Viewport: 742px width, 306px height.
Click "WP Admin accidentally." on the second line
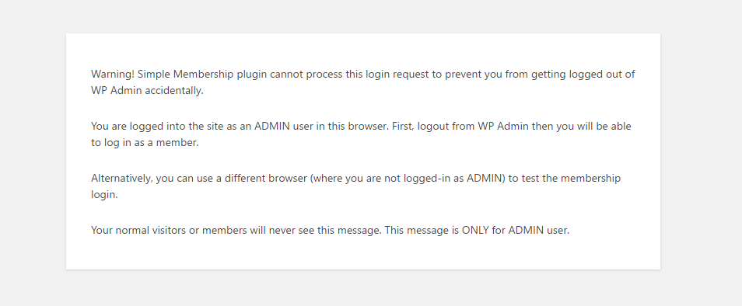coord(147,91)
